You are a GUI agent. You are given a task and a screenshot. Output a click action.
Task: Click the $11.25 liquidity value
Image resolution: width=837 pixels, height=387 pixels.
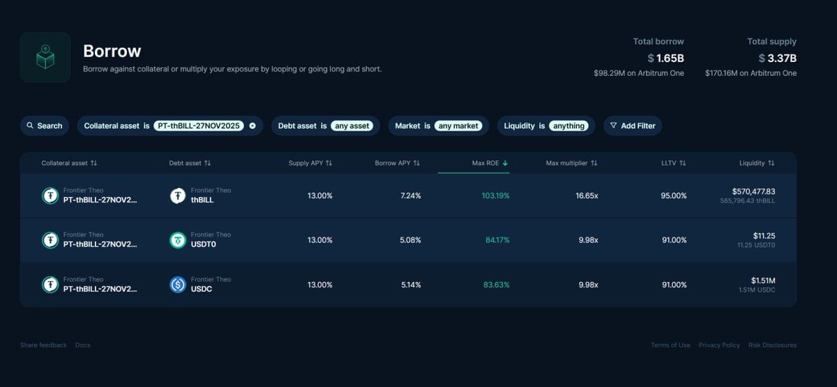(x=764, y=236)
